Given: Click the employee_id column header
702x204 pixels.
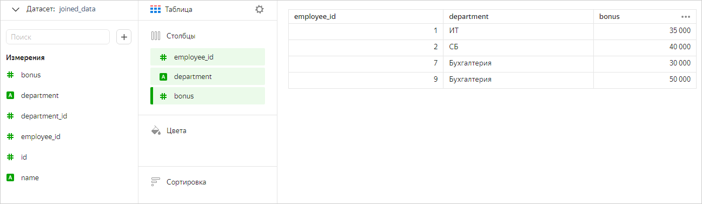Looking at the screenshot, I should coord(366,17).
